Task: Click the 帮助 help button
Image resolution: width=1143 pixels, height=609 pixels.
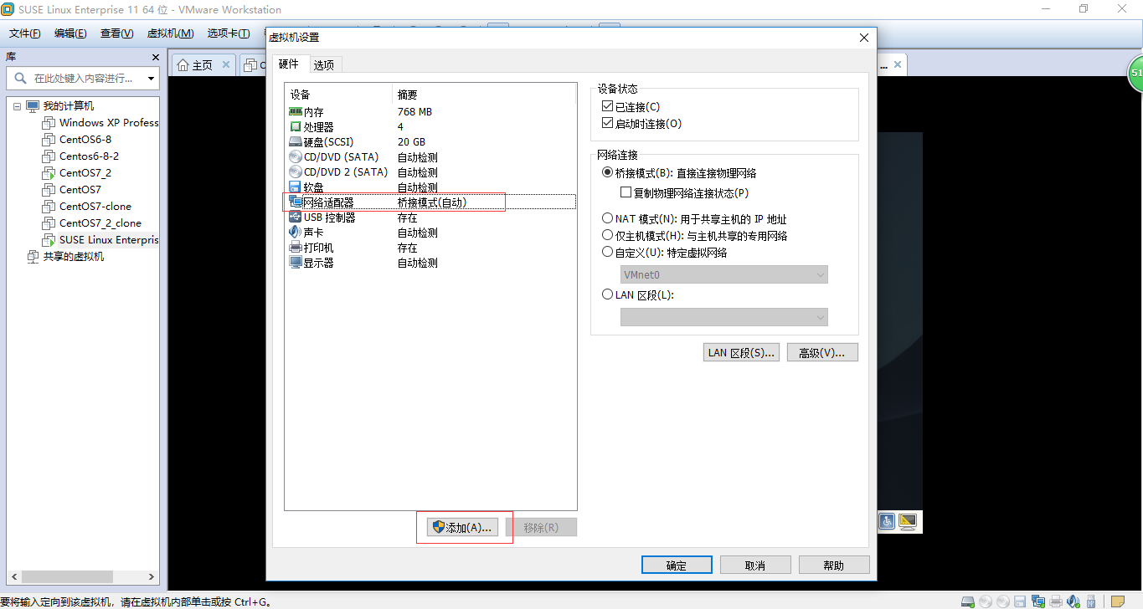Action: click(x=834, y=565)
